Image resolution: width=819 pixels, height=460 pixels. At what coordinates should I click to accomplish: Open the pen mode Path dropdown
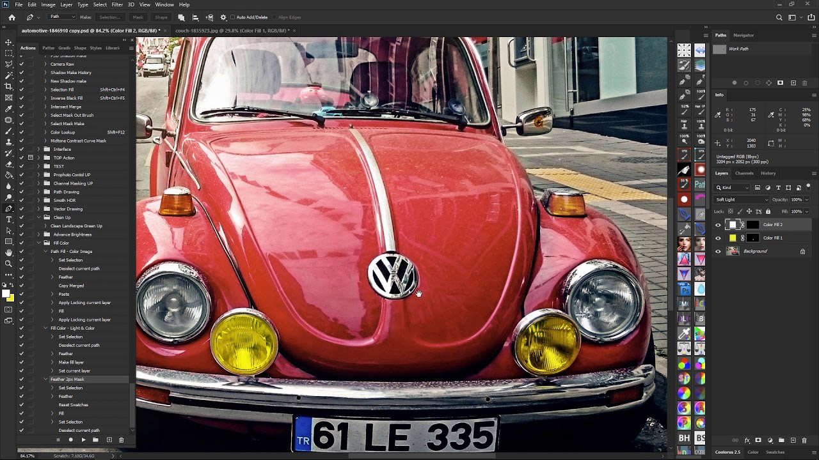62,17
